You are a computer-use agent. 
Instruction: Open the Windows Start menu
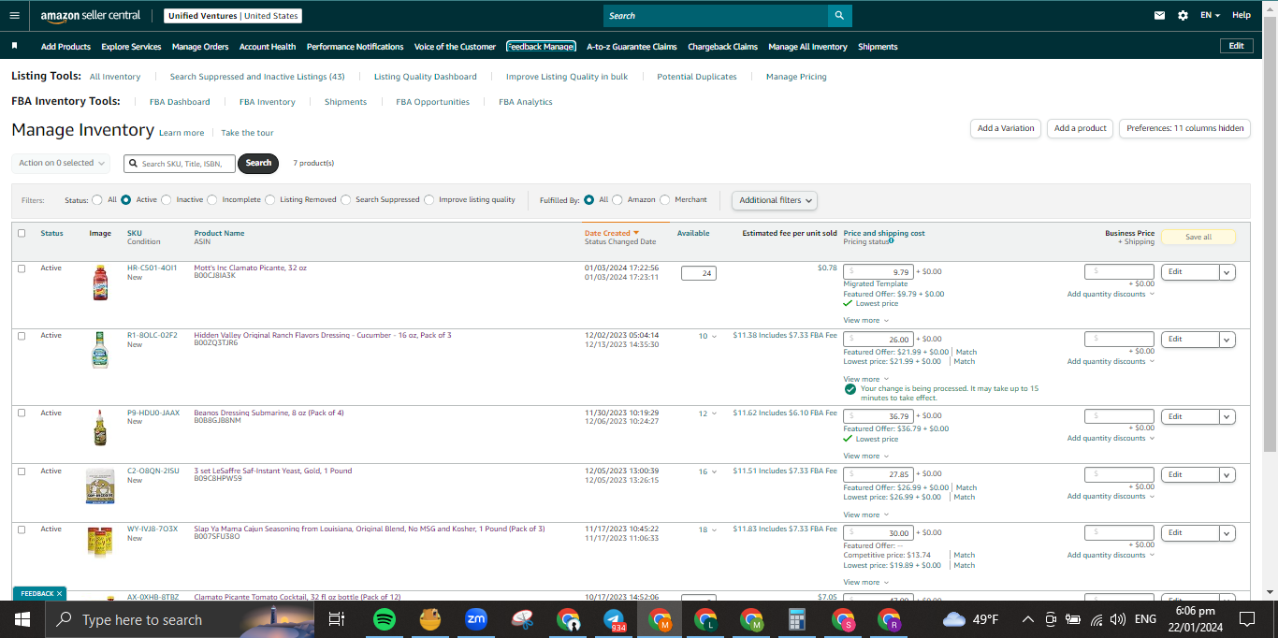22,619
